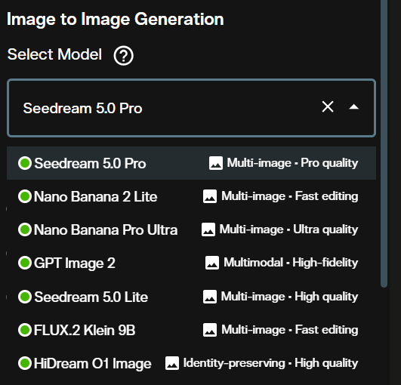Clear the selected Seedream 5.0 Pro model
The image size is (401, 385).
coord(328,106)
